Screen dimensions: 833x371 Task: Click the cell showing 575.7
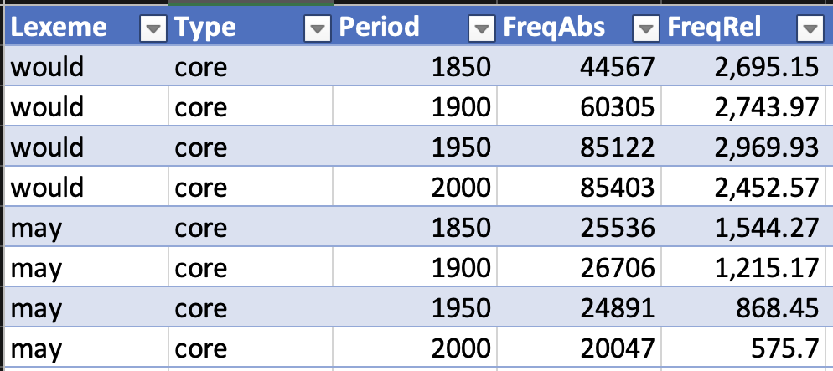pyautogui.click(x=789, y=348)
